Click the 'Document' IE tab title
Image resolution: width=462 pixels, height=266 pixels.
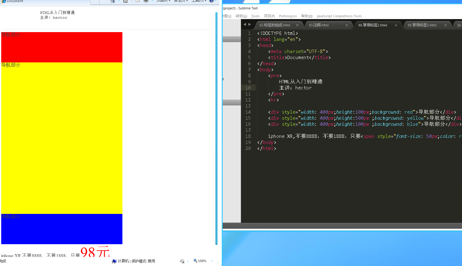(x=15, y=1)
